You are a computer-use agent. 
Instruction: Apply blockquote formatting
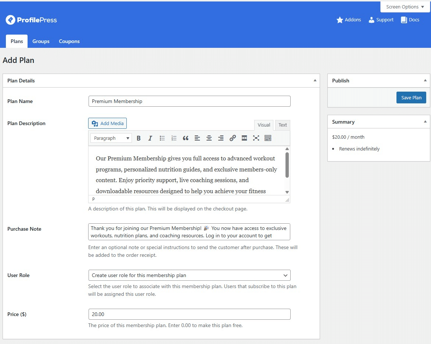pos(186,138)
